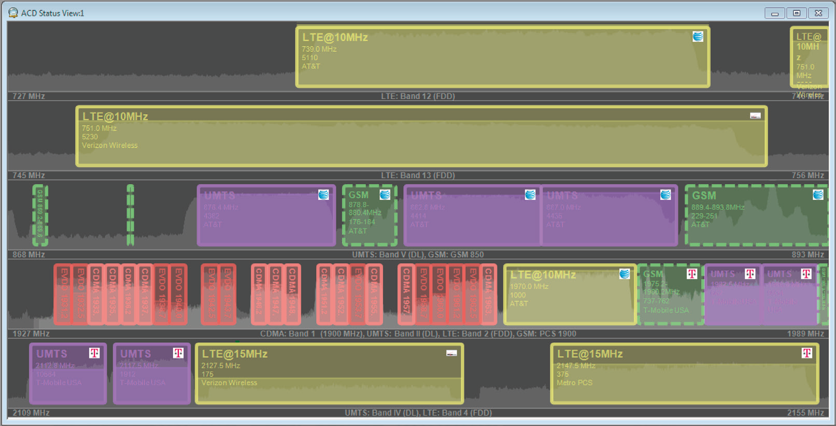
Task: Click the Verizon logo on 751.0 MHz Band 13 block
Action: [755, 116]
